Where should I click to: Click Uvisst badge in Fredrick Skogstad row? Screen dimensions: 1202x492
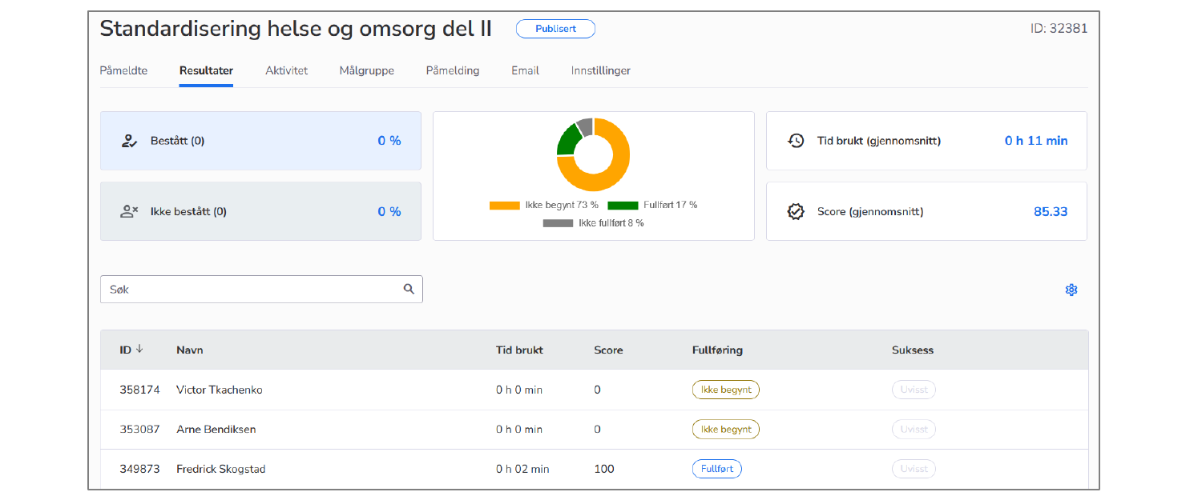tap(914, 469)
